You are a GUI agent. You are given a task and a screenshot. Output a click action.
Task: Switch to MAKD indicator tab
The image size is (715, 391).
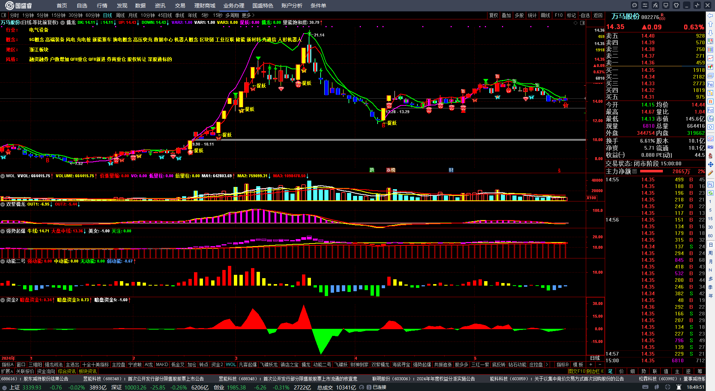(162, 365)
